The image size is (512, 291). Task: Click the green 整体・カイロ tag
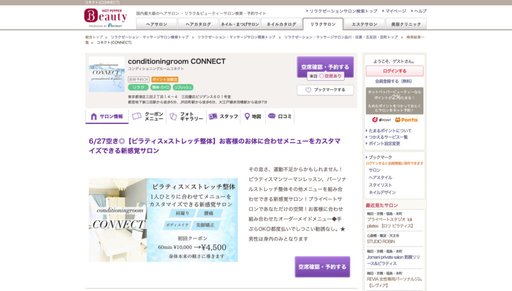coord(160,87)
